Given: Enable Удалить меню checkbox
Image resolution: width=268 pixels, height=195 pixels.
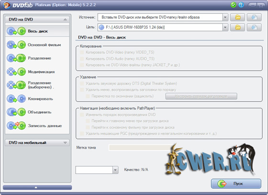Looking at the screenshot, I should coord(82,90).
